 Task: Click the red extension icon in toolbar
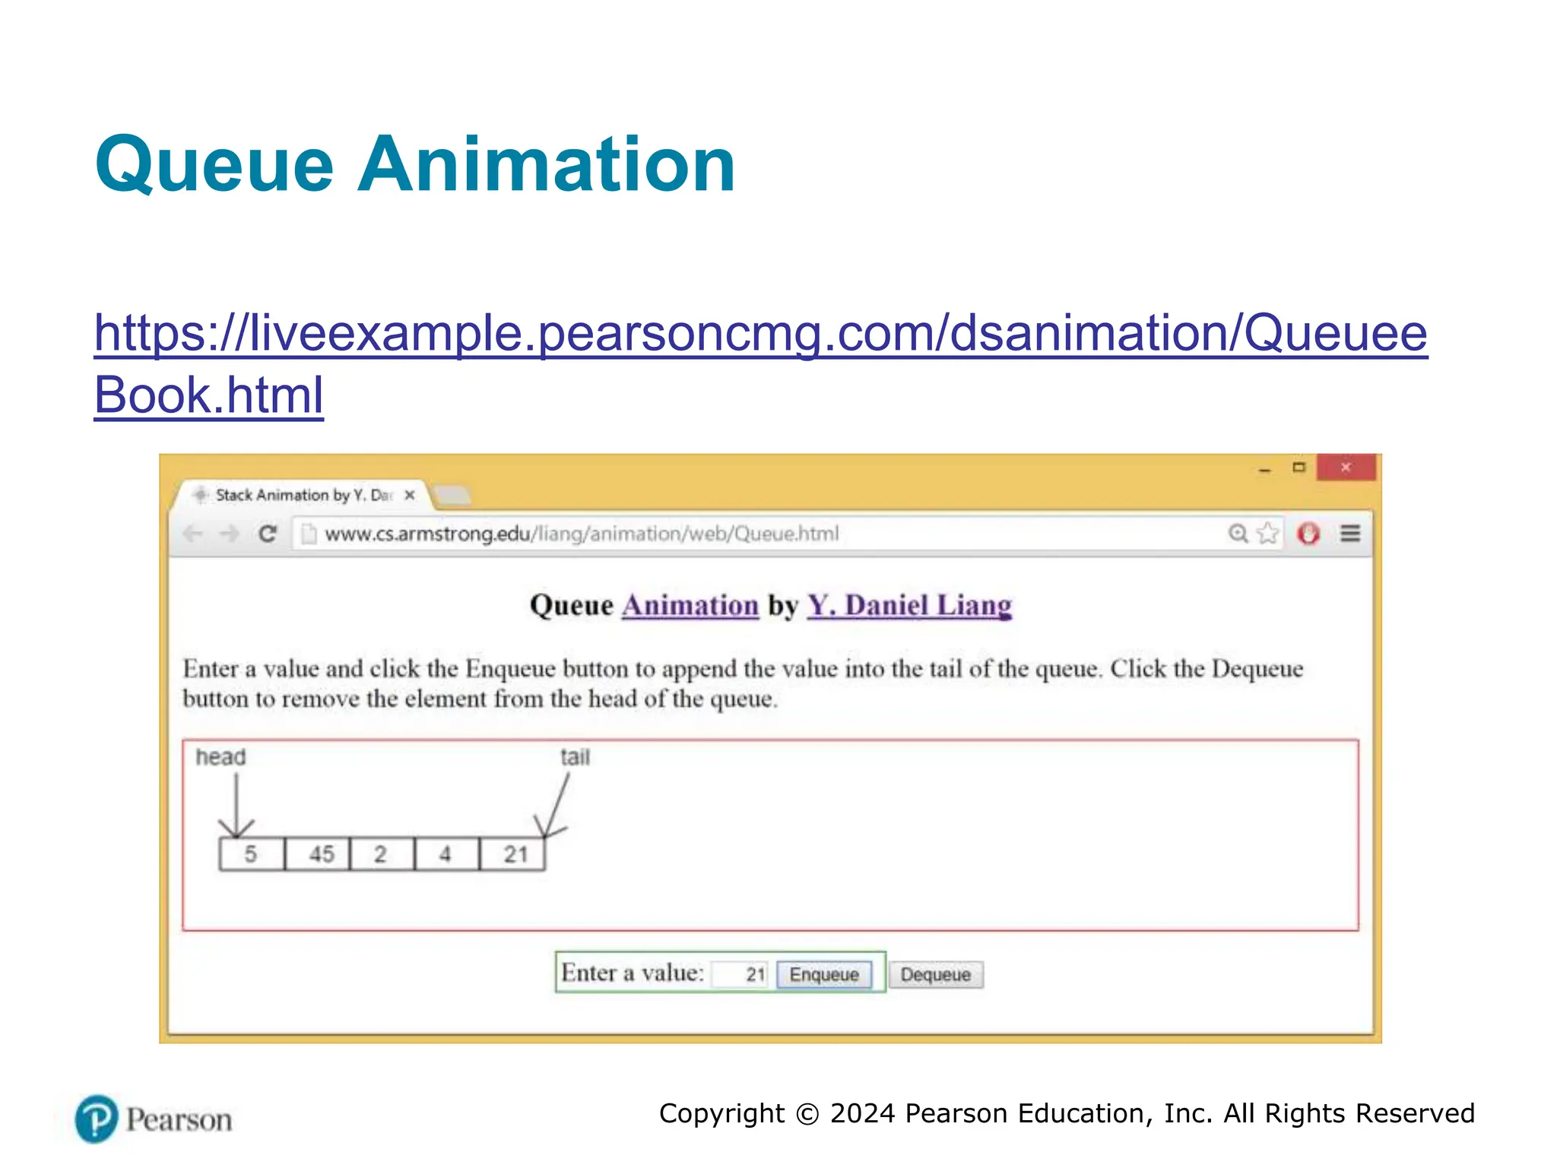pos(1308,534)
